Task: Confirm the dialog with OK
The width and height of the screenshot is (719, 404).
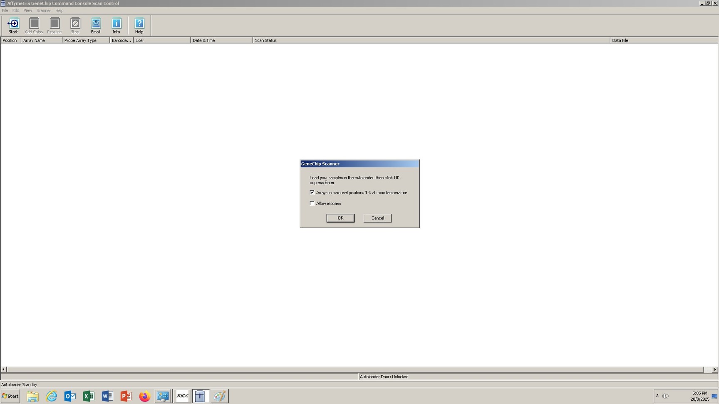Action: [x=340, y=218]
